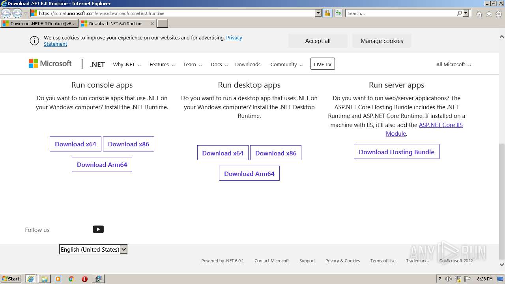The image size is (505, 284).
Task: Click the refresh page icon
Action: pyautogui.click(x=338, y=13)
